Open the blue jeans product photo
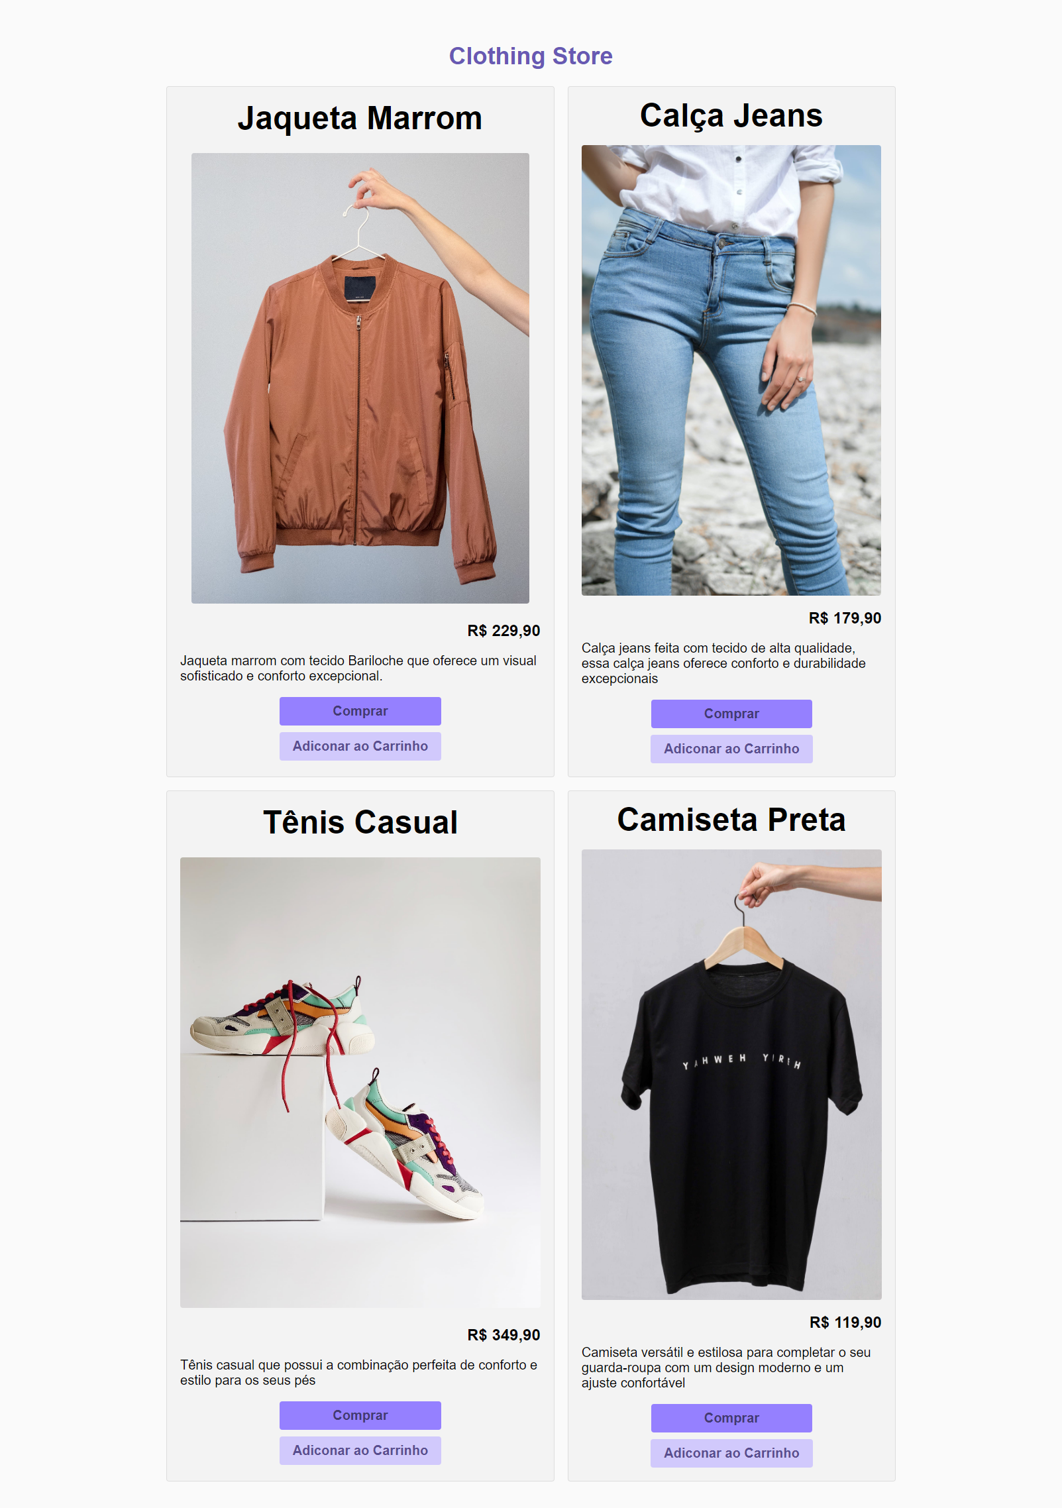The width and height of the screenshot is (1062, 1508). pyautogui.click(x=731, y=370)
